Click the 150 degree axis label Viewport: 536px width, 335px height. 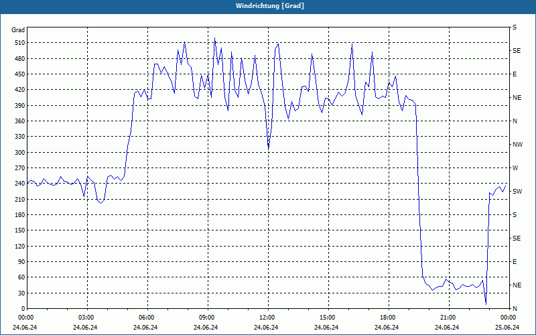point(19,230)
